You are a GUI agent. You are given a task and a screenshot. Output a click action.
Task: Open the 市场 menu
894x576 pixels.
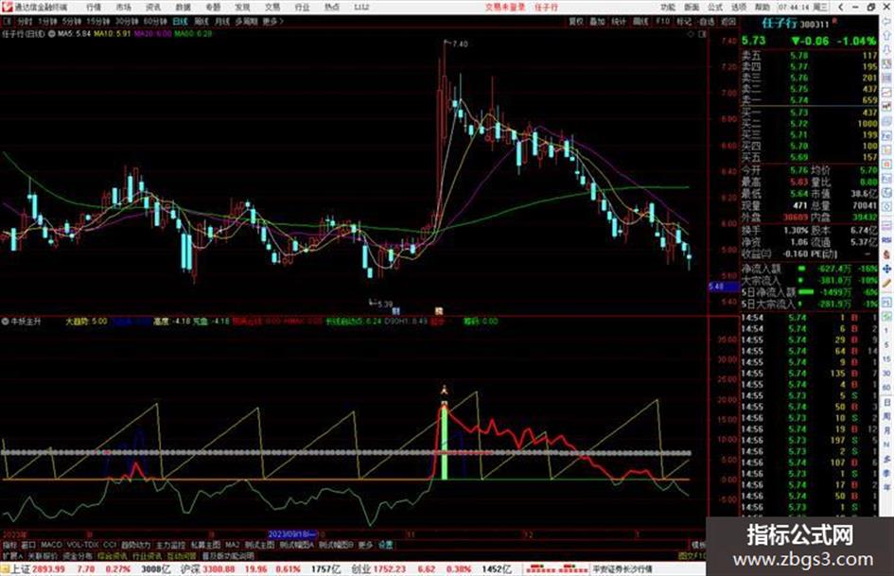(x=123, y=8)
